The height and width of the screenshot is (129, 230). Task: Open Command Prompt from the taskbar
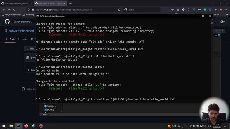coord(18,126)
